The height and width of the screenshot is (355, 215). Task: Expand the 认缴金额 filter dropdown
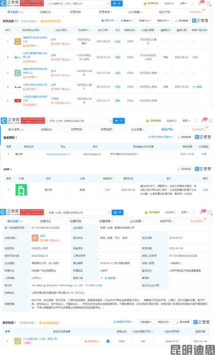click(x=145, y=322)
